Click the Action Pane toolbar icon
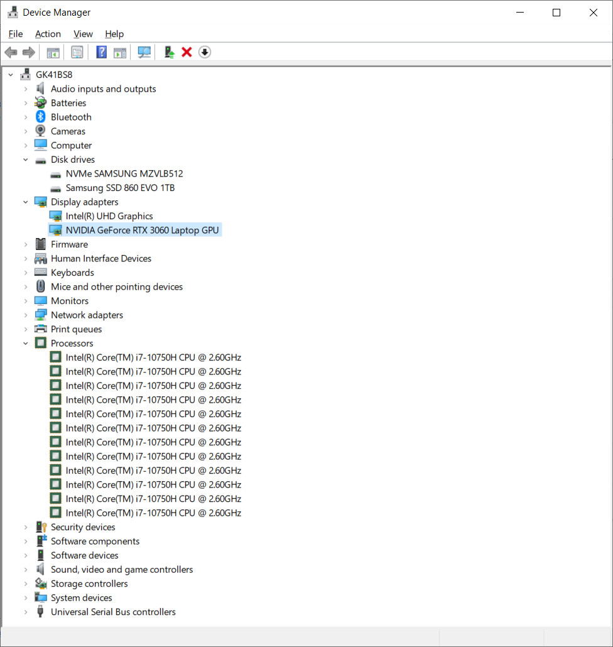Viewport: 613px width, 647px height. point(120,52)
